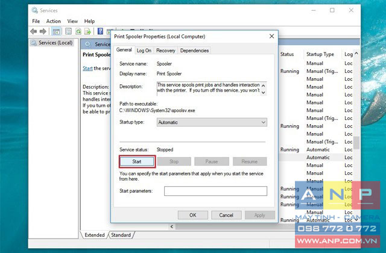The width and height of the screenshot is (386, 253).
Task: Click the horizontal scrollbar left arrow
Action: (171, 226)
